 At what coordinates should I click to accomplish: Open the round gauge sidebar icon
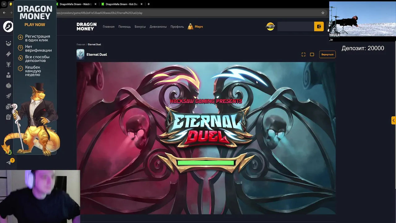8,85
